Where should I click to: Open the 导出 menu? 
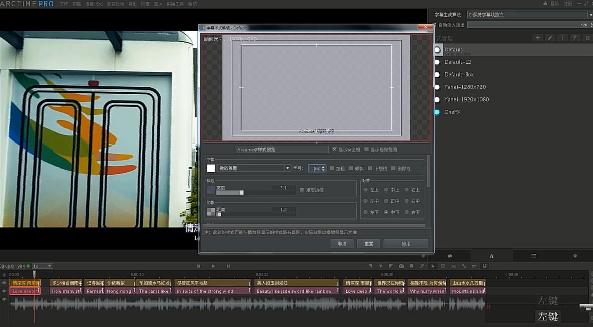(132, 4)
